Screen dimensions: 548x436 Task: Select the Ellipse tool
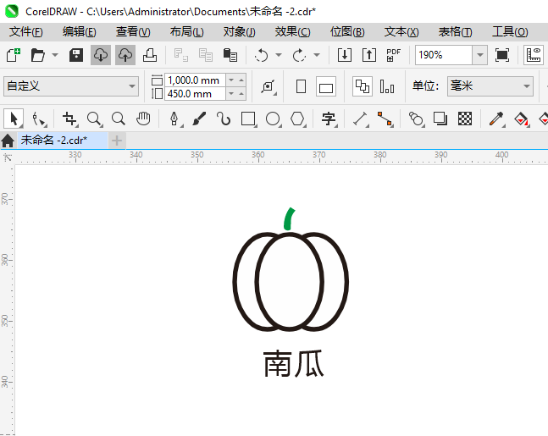(x=273, y=119)
